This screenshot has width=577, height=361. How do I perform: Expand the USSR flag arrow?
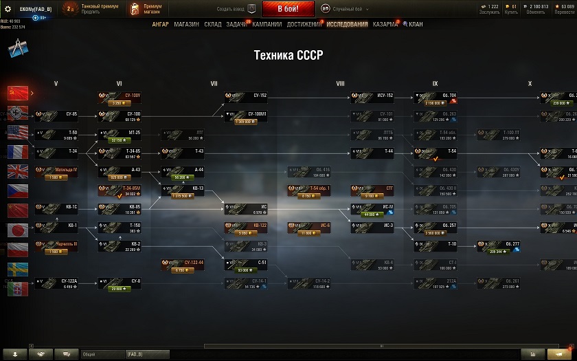point(32,94)
